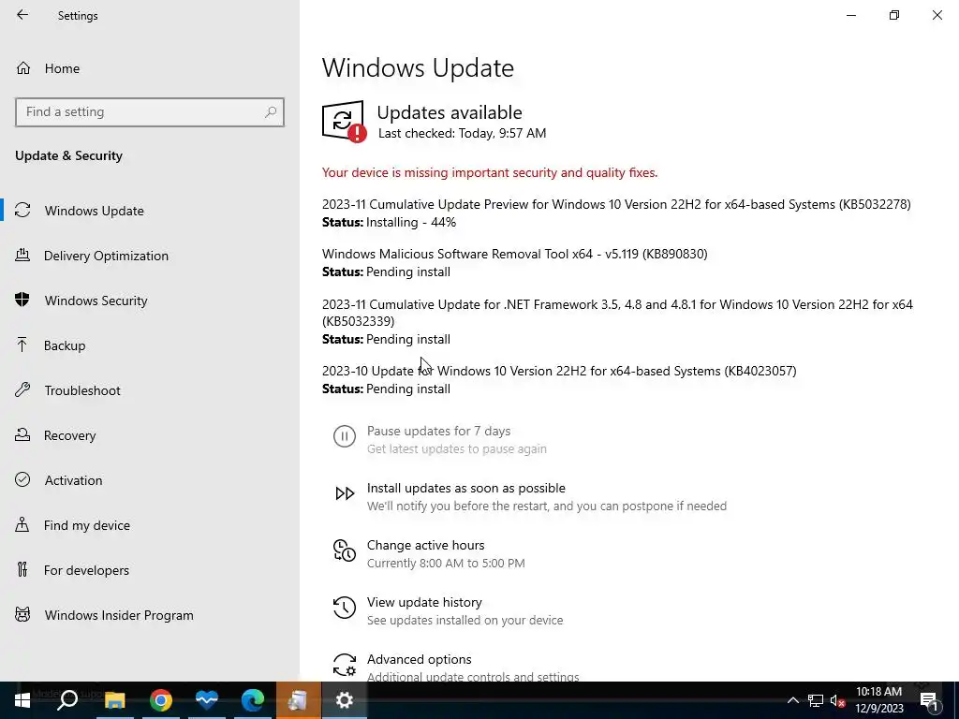The image size is (959, 719).
Task: Launch Google Chrome from the taskbar
Action: 161,700
